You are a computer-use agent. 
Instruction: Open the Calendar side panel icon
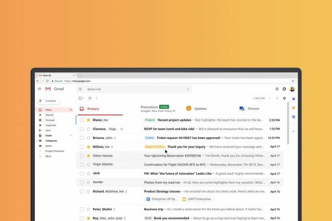(293, 99)
